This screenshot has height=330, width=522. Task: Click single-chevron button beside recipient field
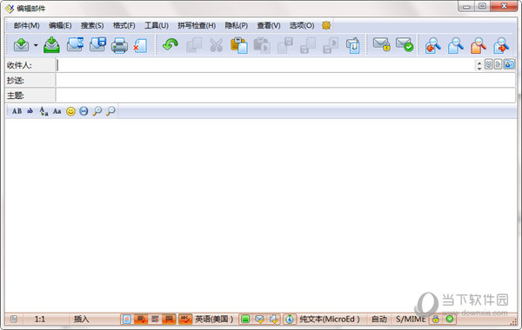click(x=498, y=64)
